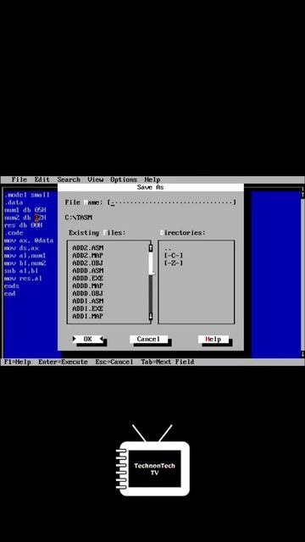Screen dimensions: 305x542
Task: Select the parent directory '..' entry
Action: [x=168, y=248]
